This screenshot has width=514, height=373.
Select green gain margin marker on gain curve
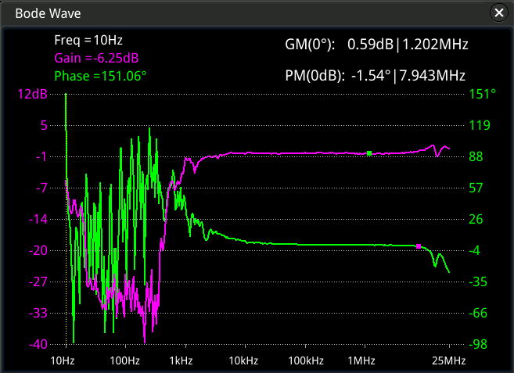pos(369,153)
